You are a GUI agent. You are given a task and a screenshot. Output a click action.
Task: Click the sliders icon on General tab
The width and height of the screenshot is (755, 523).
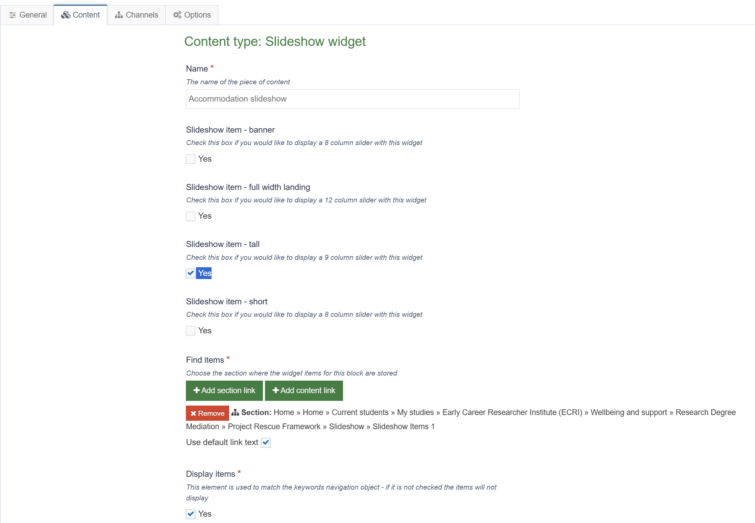pos(13,15)
